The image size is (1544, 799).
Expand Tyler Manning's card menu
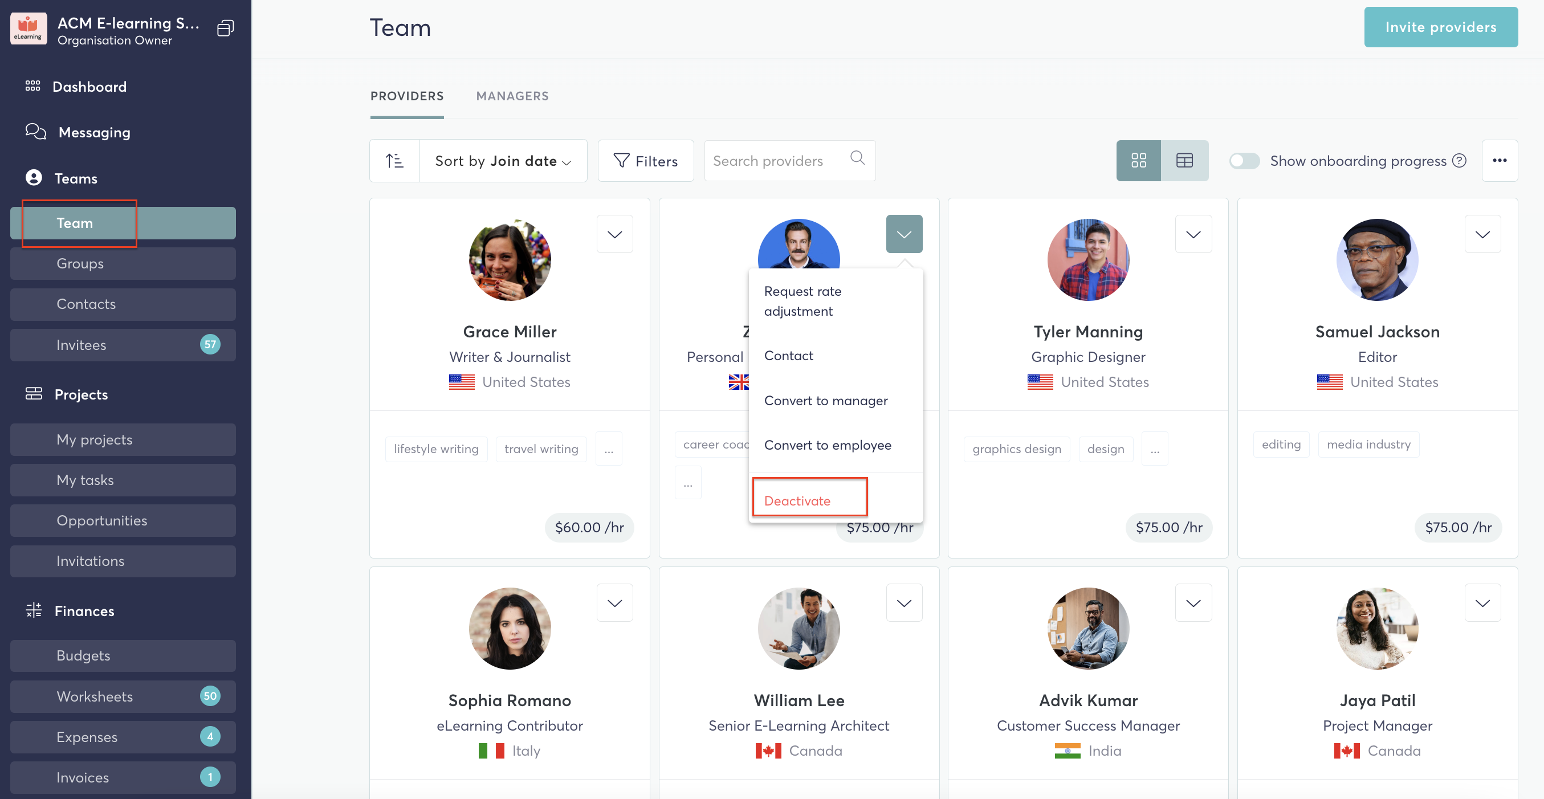coord(1193,234)
